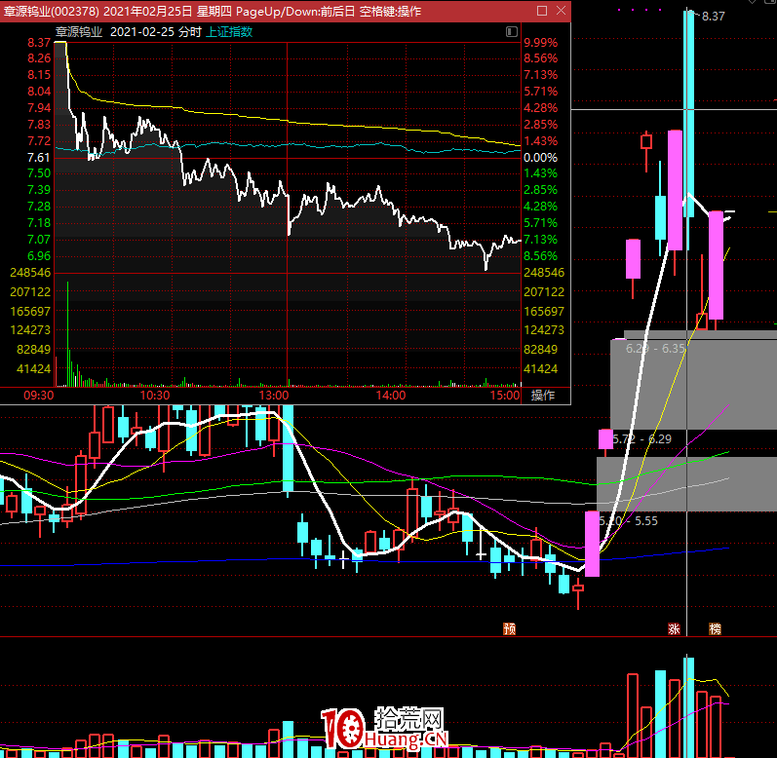Click the tall cyan 8.37 candlestick on K-line
The height and width of the screenshot is (758, 777).
coord(689,114)
